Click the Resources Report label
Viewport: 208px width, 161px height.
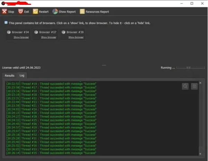coord(97,12)
